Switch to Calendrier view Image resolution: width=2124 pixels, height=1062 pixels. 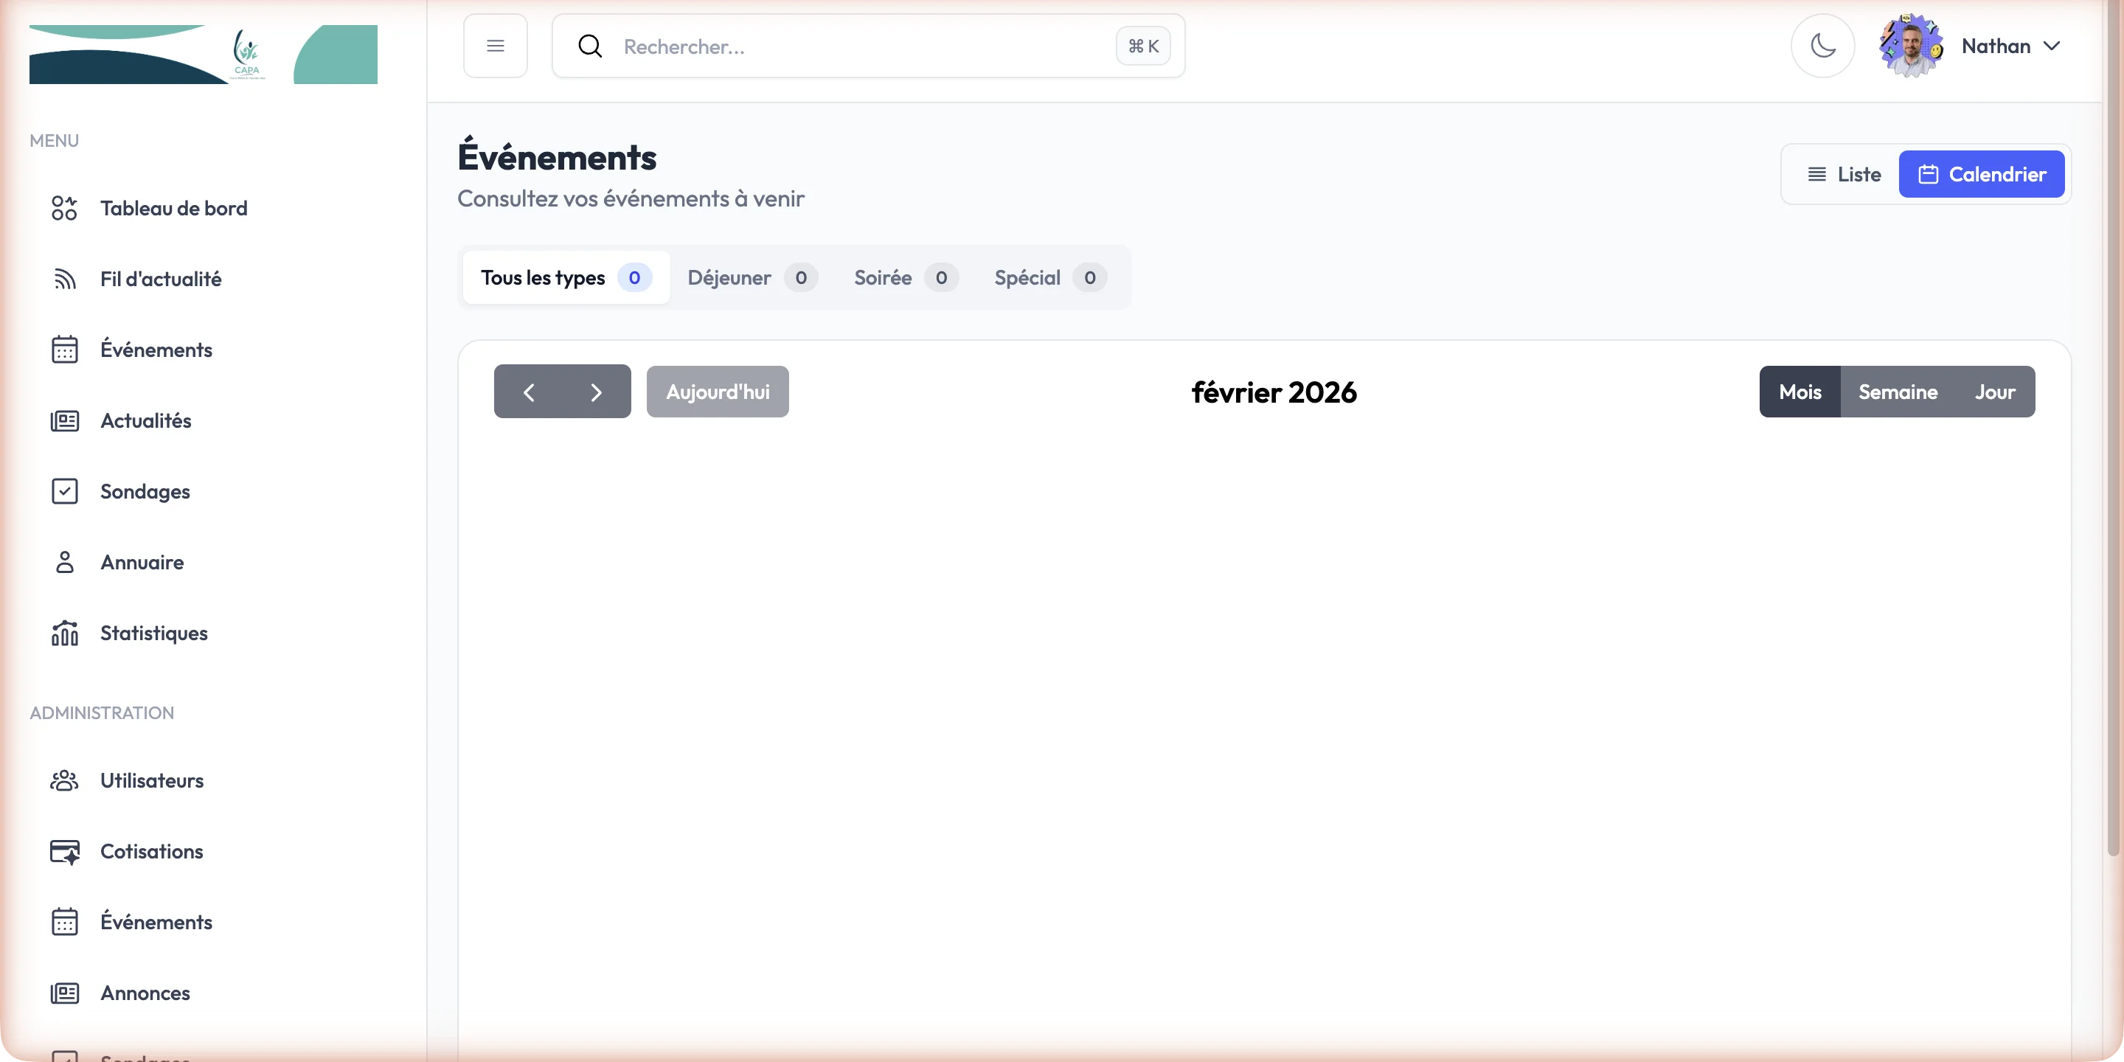click(1980, 175)
